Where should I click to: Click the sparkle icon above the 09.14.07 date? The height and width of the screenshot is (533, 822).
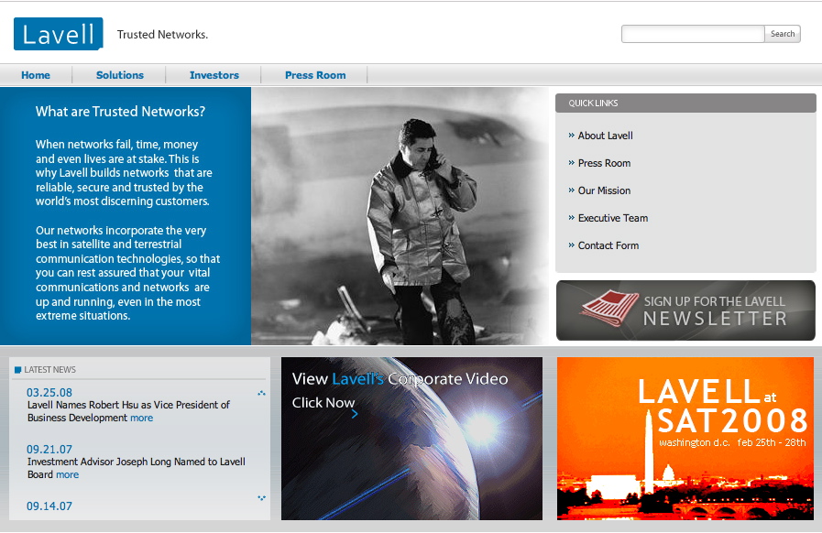261,497
